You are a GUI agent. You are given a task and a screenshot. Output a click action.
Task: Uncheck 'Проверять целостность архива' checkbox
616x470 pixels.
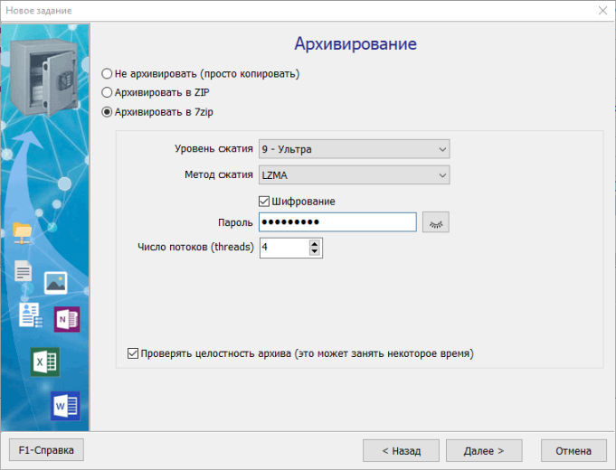(x=134, y=353)
